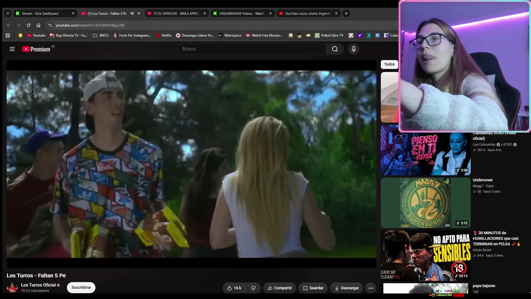
Task: Like the video with 16 k likes
Action: (x=234, y=288)
